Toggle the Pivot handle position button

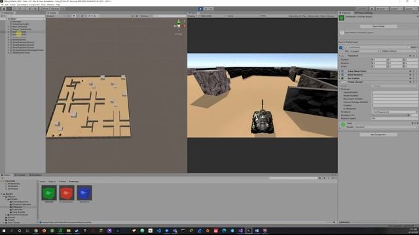coord(45,8)
